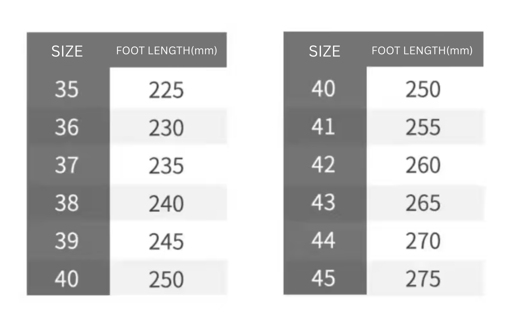Select the size 38 cell
Image resolution: width=511 pixels, height=327 pixels.
click(x=67, y=203)
